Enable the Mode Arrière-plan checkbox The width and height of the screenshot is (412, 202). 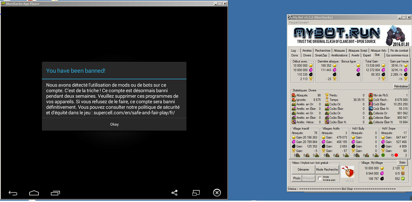[x=320, y=178]
